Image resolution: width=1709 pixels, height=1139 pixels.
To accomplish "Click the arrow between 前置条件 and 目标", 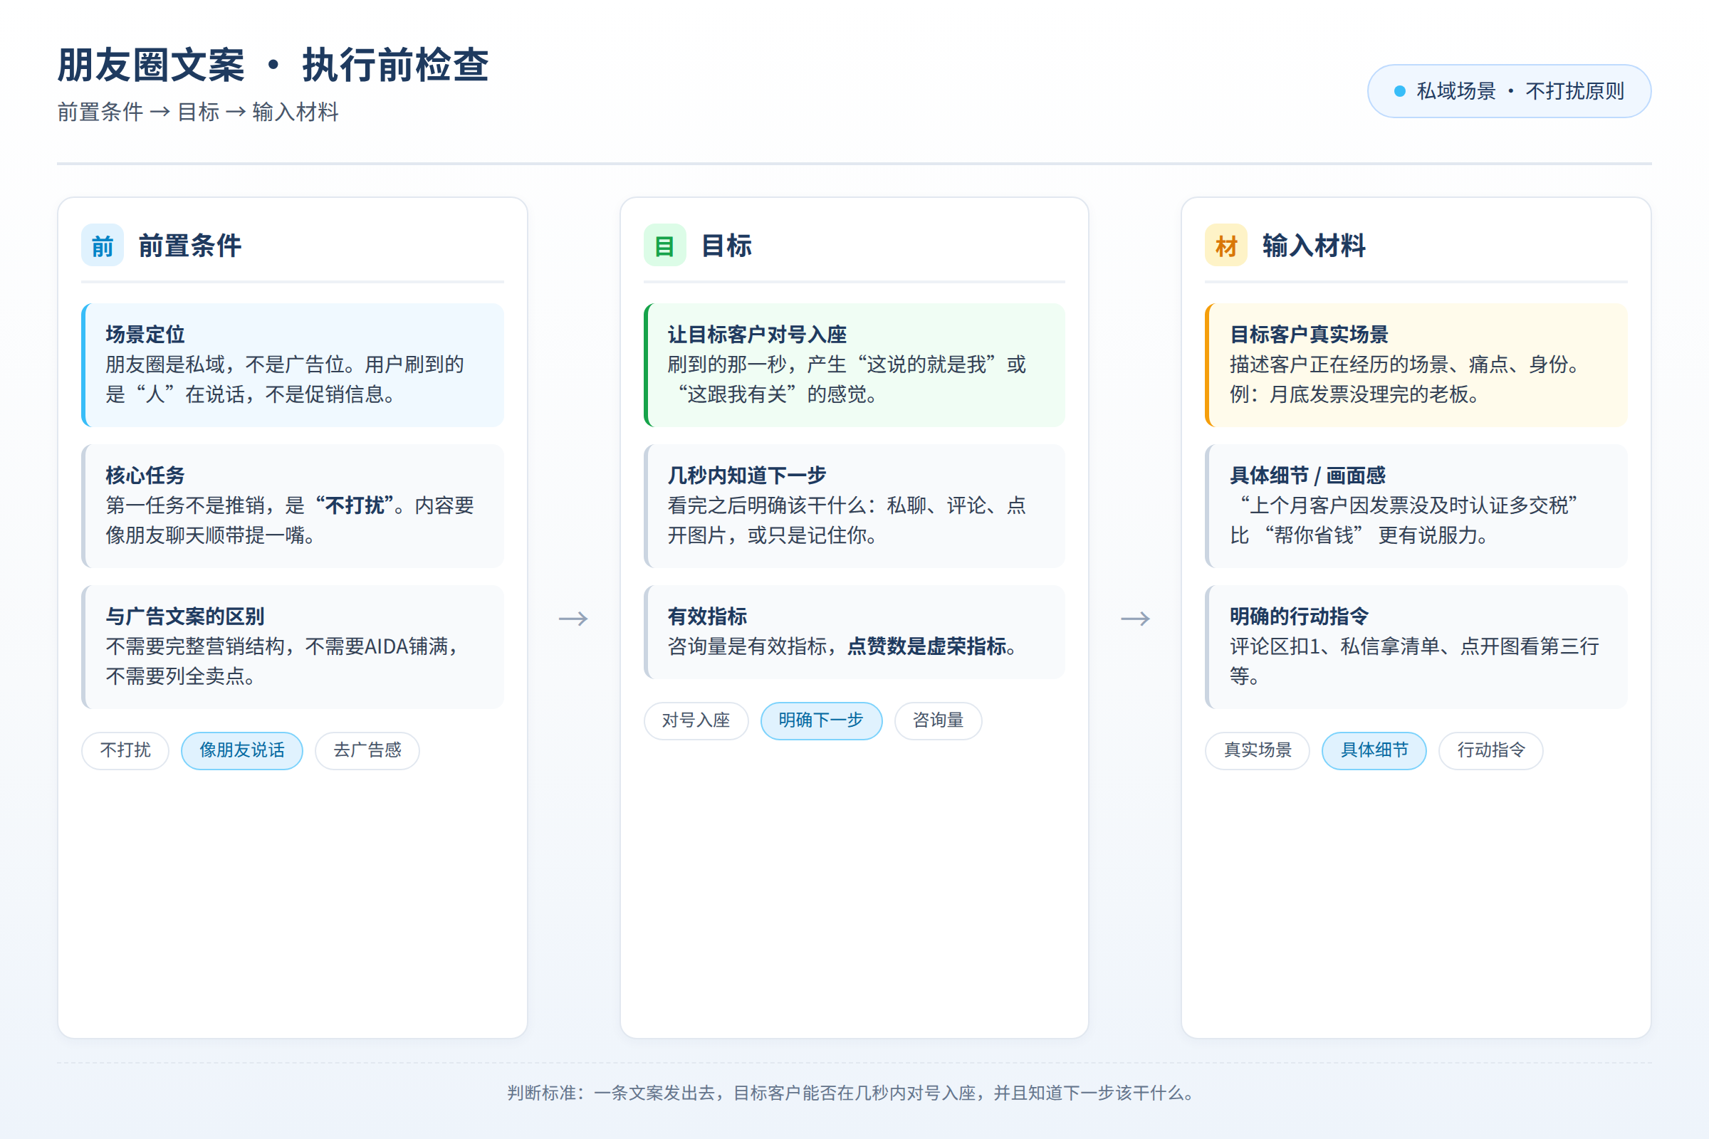I will [x=573, y=619].
